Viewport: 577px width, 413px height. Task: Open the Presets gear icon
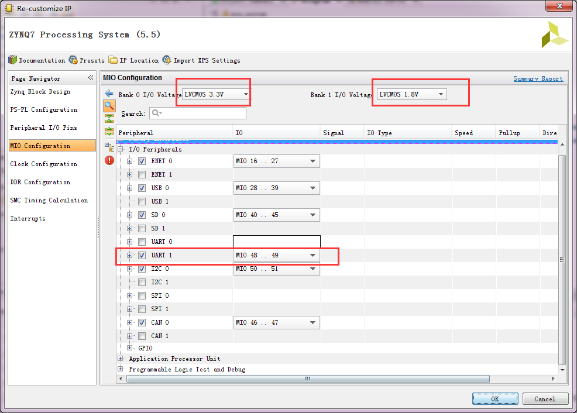pos(73,60)
